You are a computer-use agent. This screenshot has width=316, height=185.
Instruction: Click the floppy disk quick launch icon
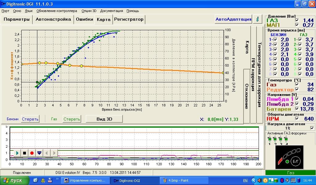coord(50,180)
